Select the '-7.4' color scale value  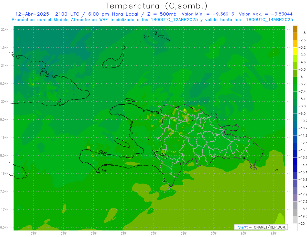tap(302, 91)
